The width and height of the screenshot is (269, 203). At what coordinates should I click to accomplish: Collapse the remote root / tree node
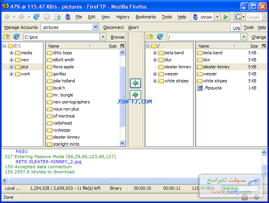(x=148, y=46)
